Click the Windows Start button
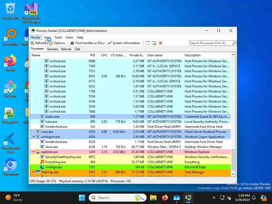 82,198
